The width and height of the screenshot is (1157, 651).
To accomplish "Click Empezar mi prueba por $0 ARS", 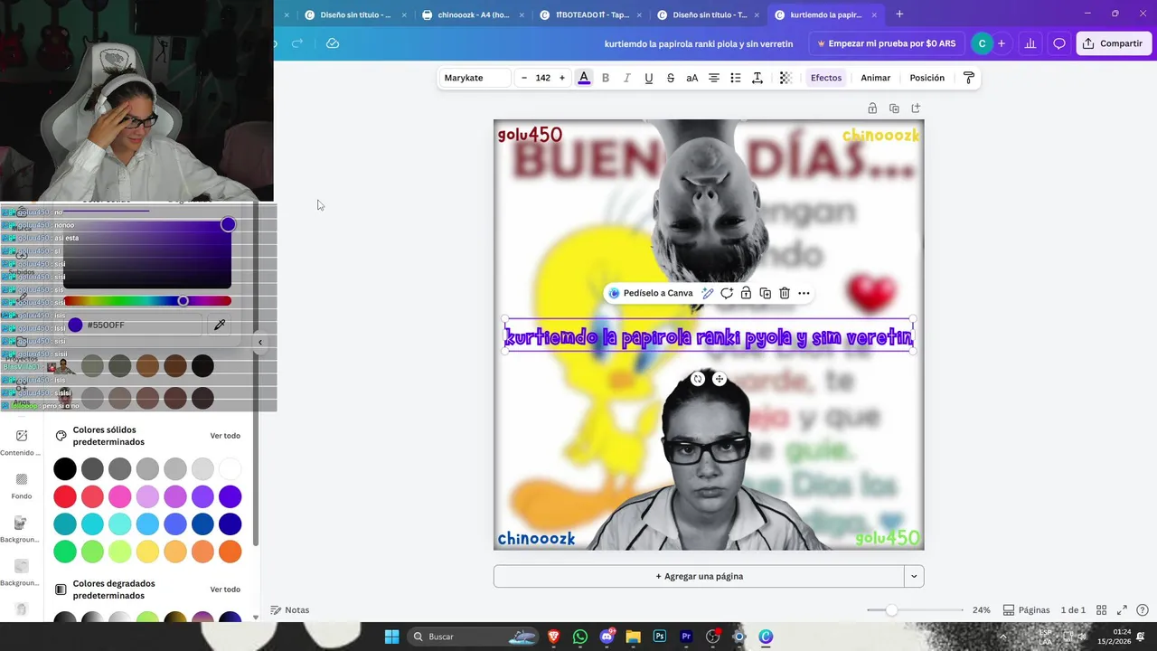I will (x=886, y=43).
